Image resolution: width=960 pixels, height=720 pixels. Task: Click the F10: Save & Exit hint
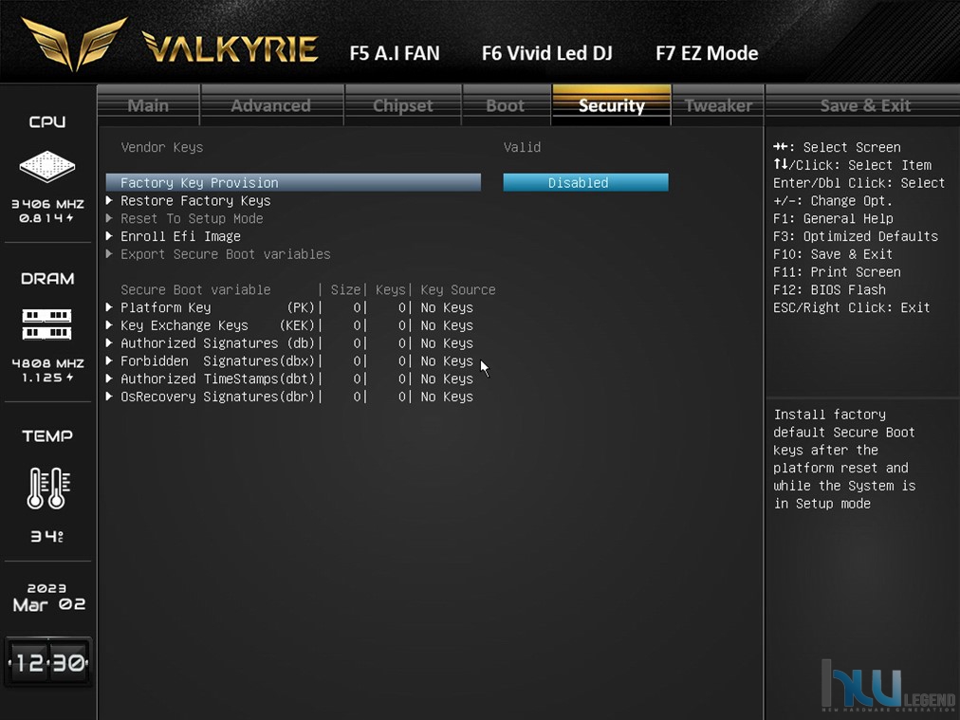coord(833,254)
